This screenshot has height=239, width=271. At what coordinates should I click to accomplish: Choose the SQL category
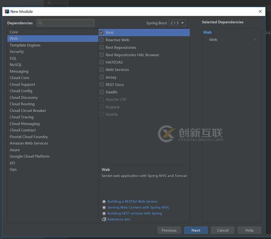click(x=53, y=58)
